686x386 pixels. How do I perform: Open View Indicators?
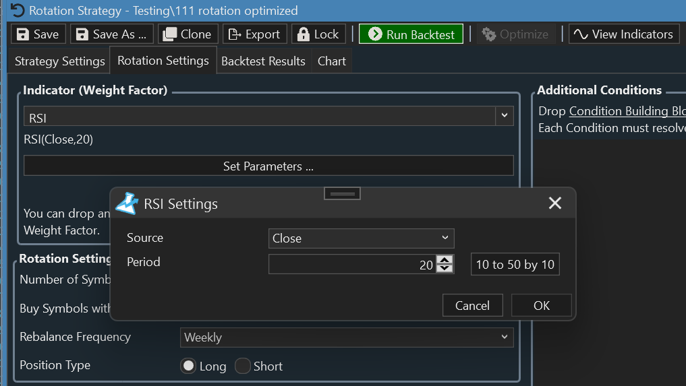(623, 34)
